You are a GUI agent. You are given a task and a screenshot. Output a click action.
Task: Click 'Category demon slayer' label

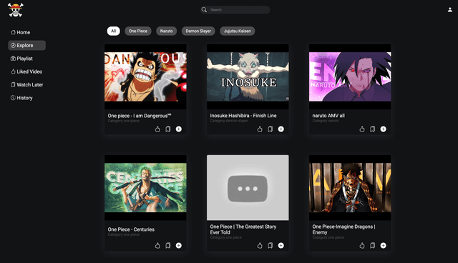(229, 121)
